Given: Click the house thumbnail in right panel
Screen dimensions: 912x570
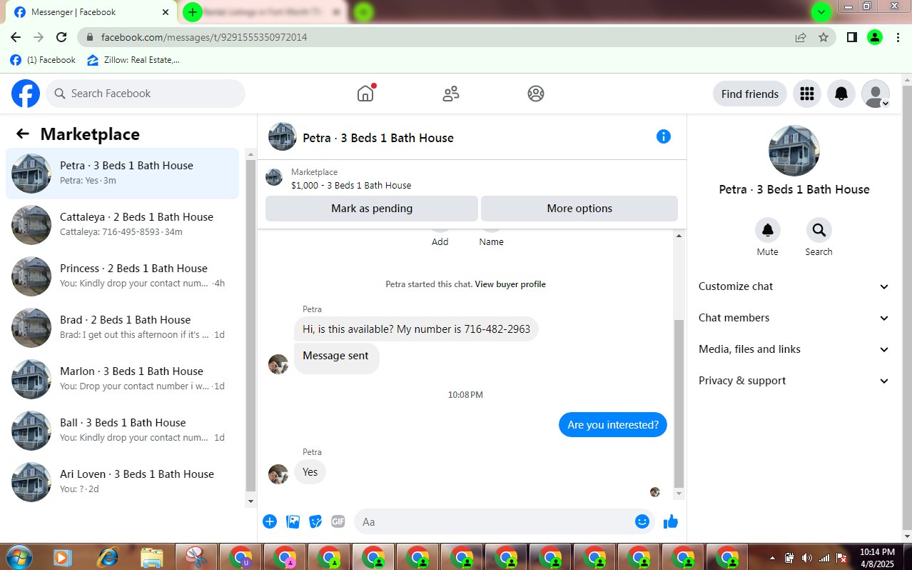Looking at the screenshot, I should pos(794,151).
